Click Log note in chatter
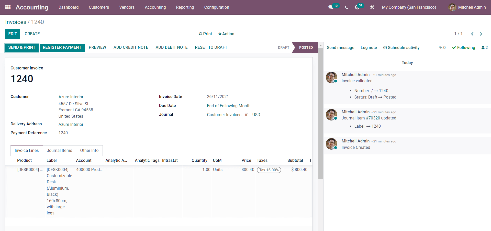 tap(369, 48)
